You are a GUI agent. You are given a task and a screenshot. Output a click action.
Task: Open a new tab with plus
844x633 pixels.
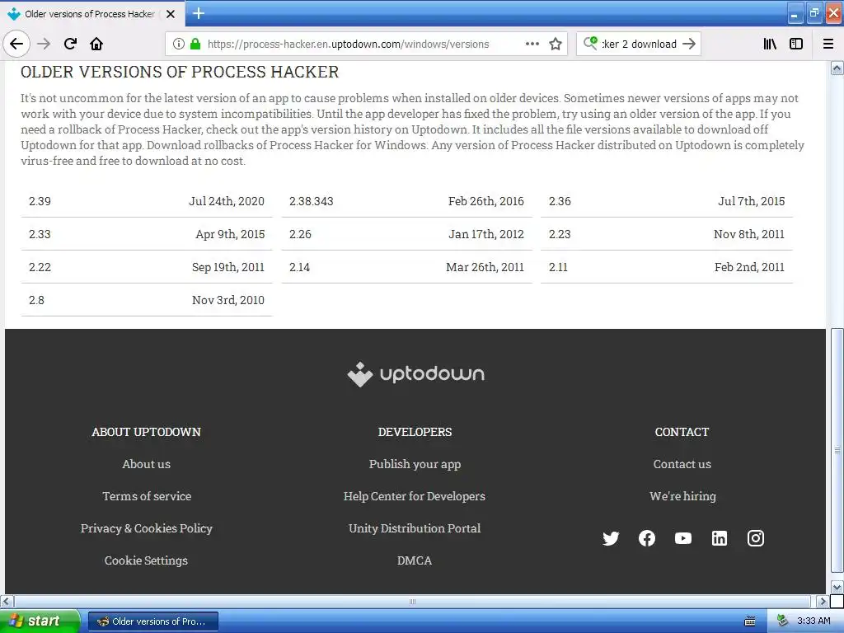tap(199, 13)
